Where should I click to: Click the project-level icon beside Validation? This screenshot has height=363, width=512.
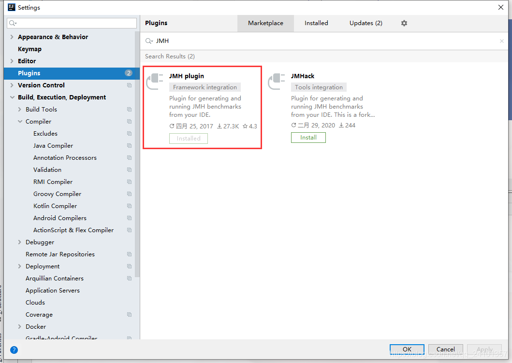point(129,169)
